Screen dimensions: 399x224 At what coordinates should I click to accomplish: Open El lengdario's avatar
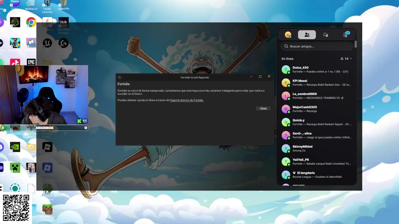click(286, 175)
